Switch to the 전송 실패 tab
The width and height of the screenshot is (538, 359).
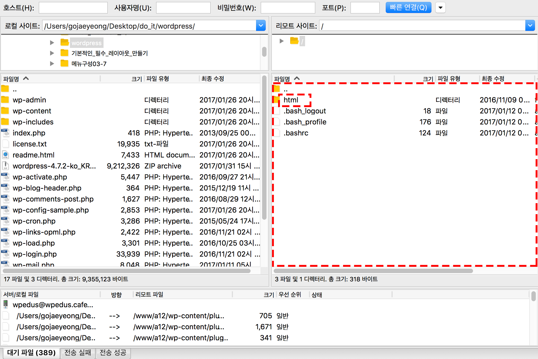tap(78, 353)
